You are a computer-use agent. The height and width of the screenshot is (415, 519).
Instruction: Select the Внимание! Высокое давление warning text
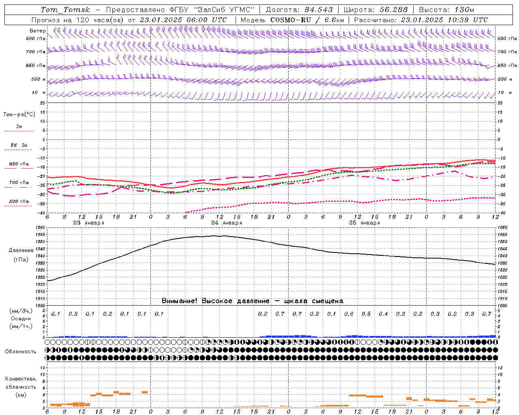click(x=252, y=301)
